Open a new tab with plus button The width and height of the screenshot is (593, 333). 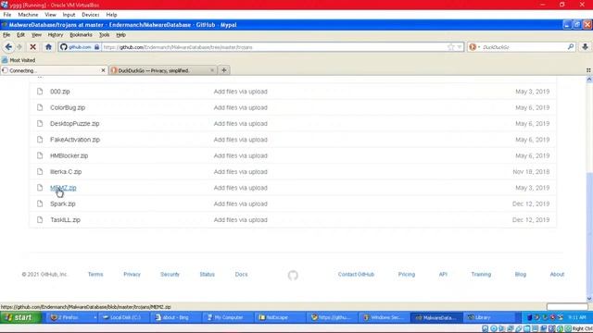[224, 70]
